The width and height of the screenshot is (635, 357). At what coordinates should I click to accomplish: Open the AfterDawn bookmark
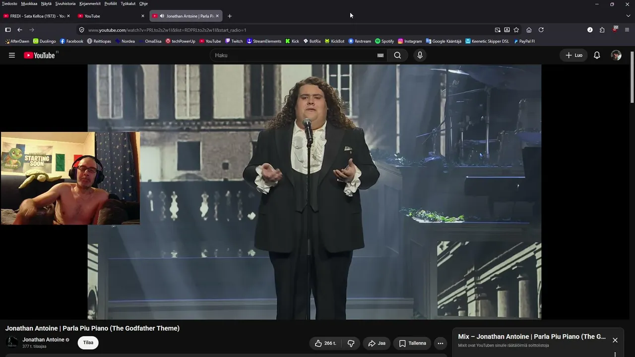(x=17, y=41)
